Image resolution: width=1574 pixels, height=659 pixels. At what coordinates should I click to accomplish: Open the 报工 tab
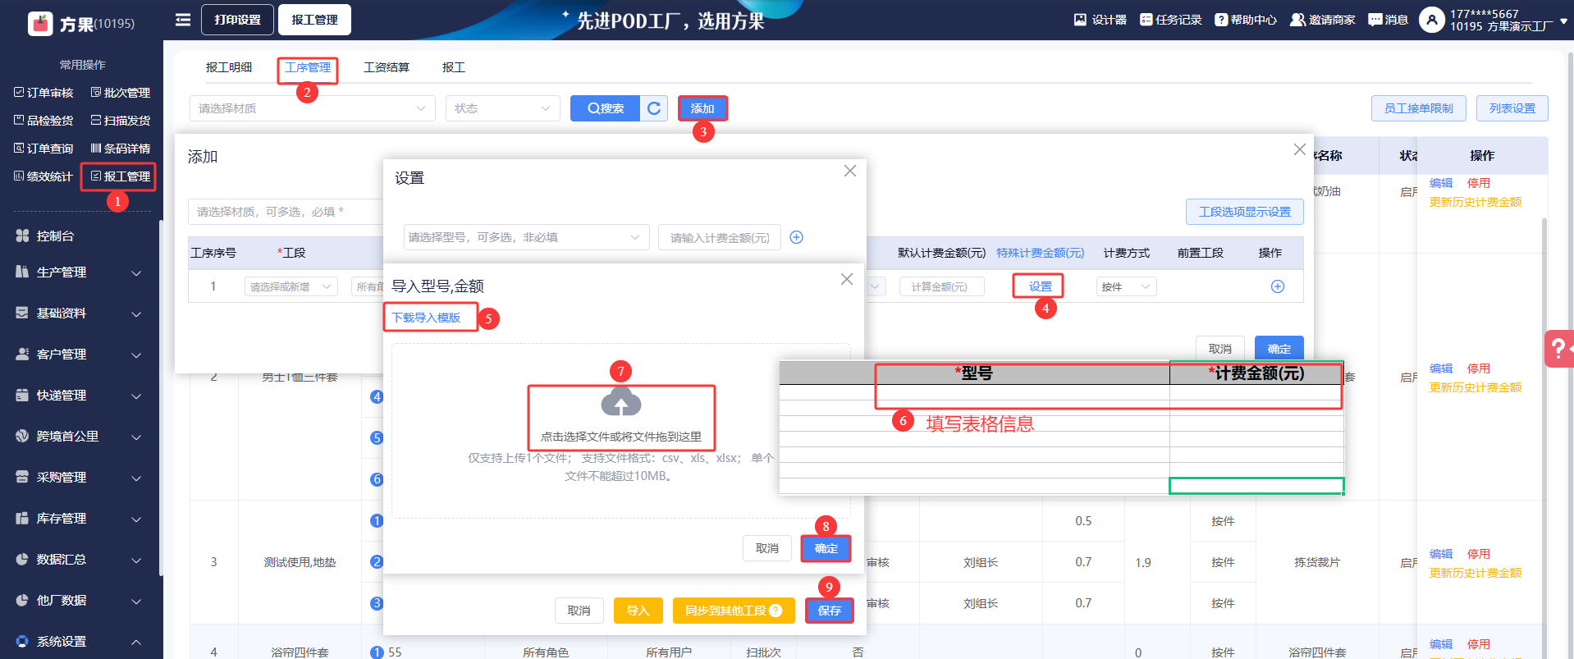(x=454, y=67)
